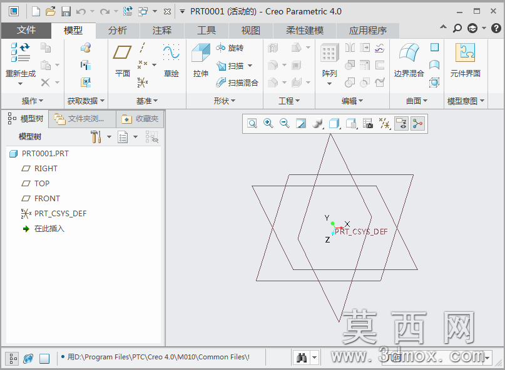
Task: Start the Extrude (拉伸) tool
Action: 201,61
